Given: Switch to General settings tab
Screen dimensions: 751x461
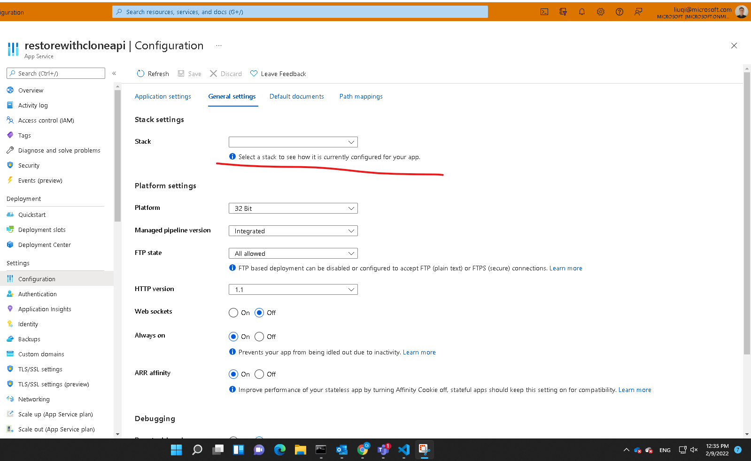Looking at the screenshot, I should click(232, 96).
